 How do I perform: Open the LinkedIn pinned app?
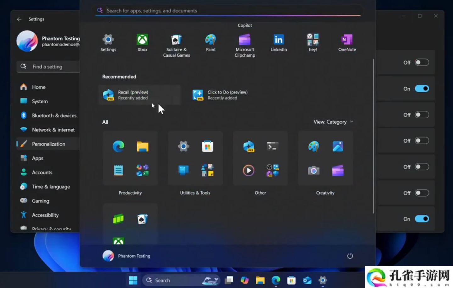[x=279, y=43]
